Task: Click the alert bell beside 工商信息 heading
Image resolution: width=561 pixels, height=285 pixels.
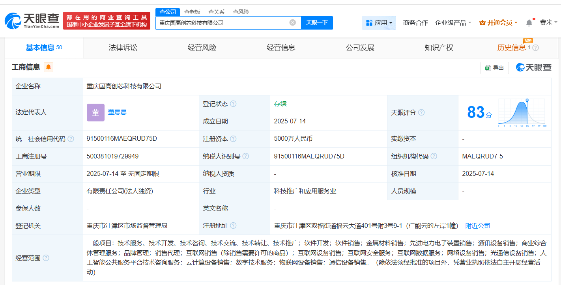Action: coord(48,67)
